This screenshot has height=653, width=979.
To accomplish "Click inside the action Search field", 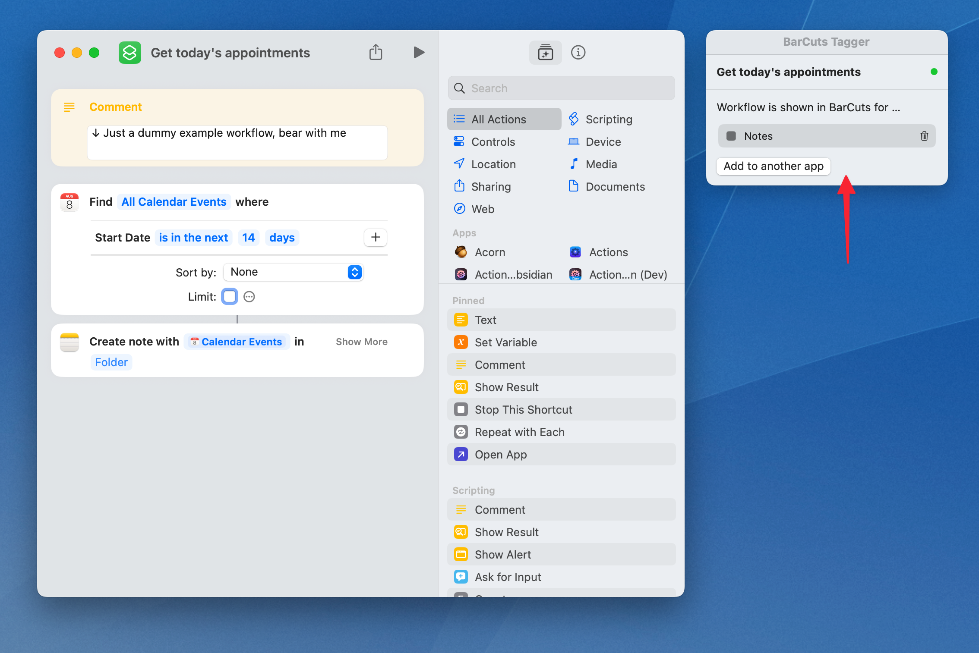I will pyautogui.click(x=560, y=88).
